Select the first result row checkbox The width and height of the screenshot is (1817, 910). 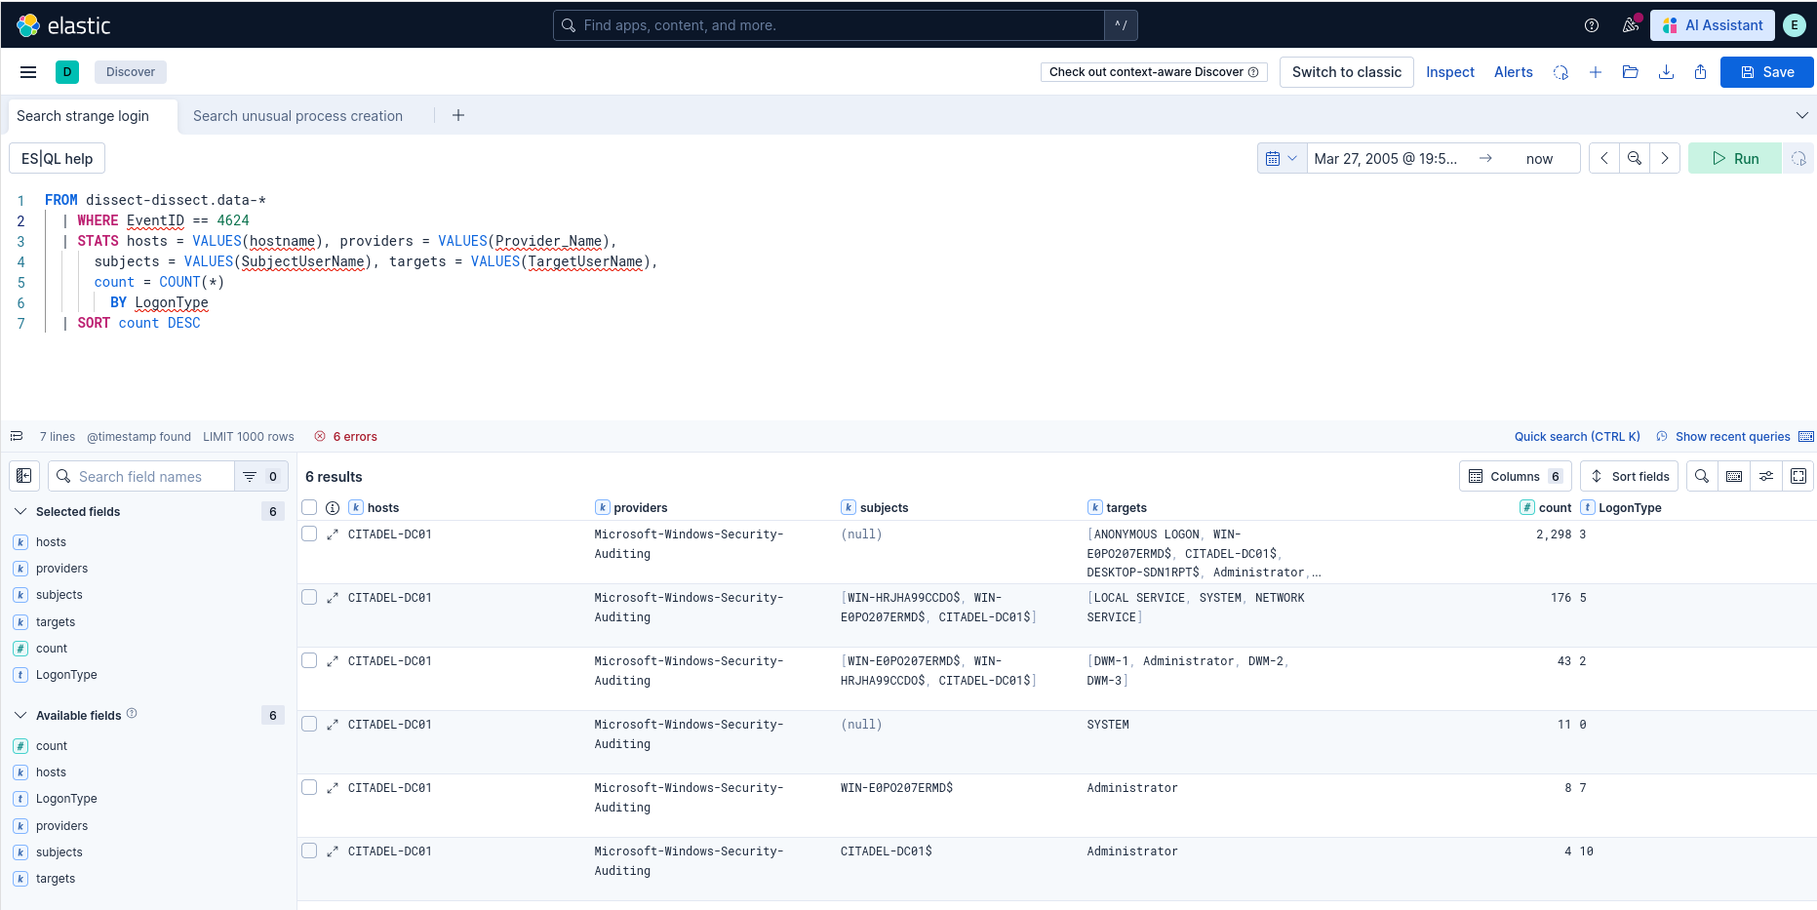pyautogui.click(x=309, y=534)
